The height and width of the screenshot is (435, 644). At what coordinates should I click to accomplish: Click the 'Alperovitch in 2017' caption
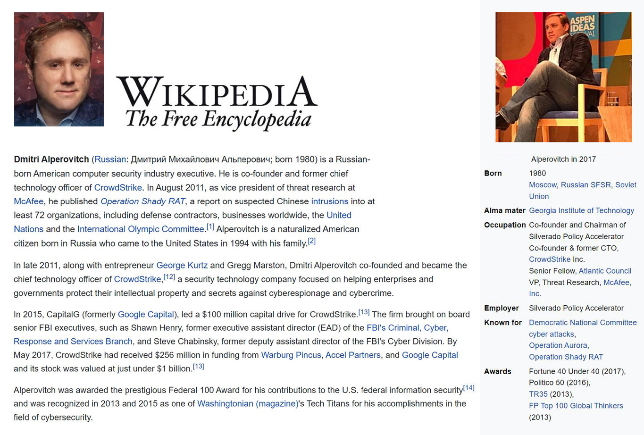click(563, 159)
